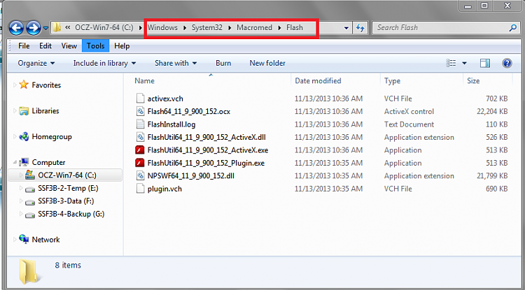This screenshot has height=290, width=525.
Task: Open the Share with dropdown
Action: [x=176, y=63]
